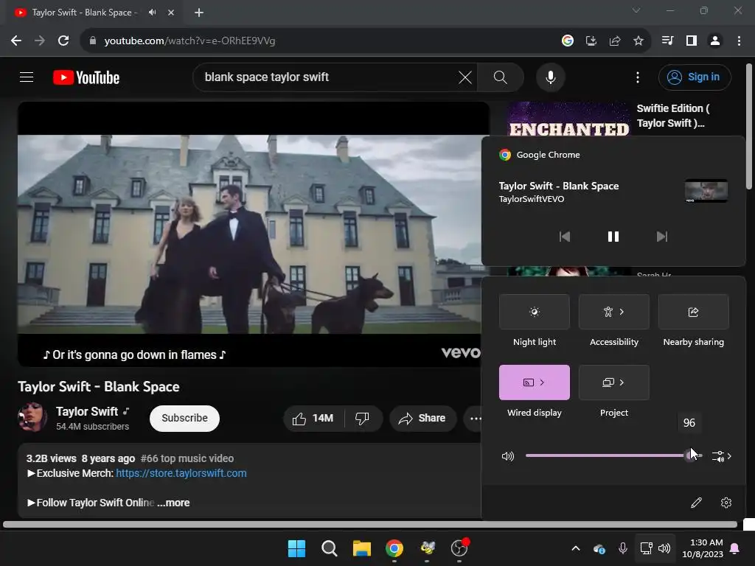Open notifications bell in taskbar
Image resolution: width=755 pixels, height=566 pixels.
pyautogui.click(x=735, y=548)
